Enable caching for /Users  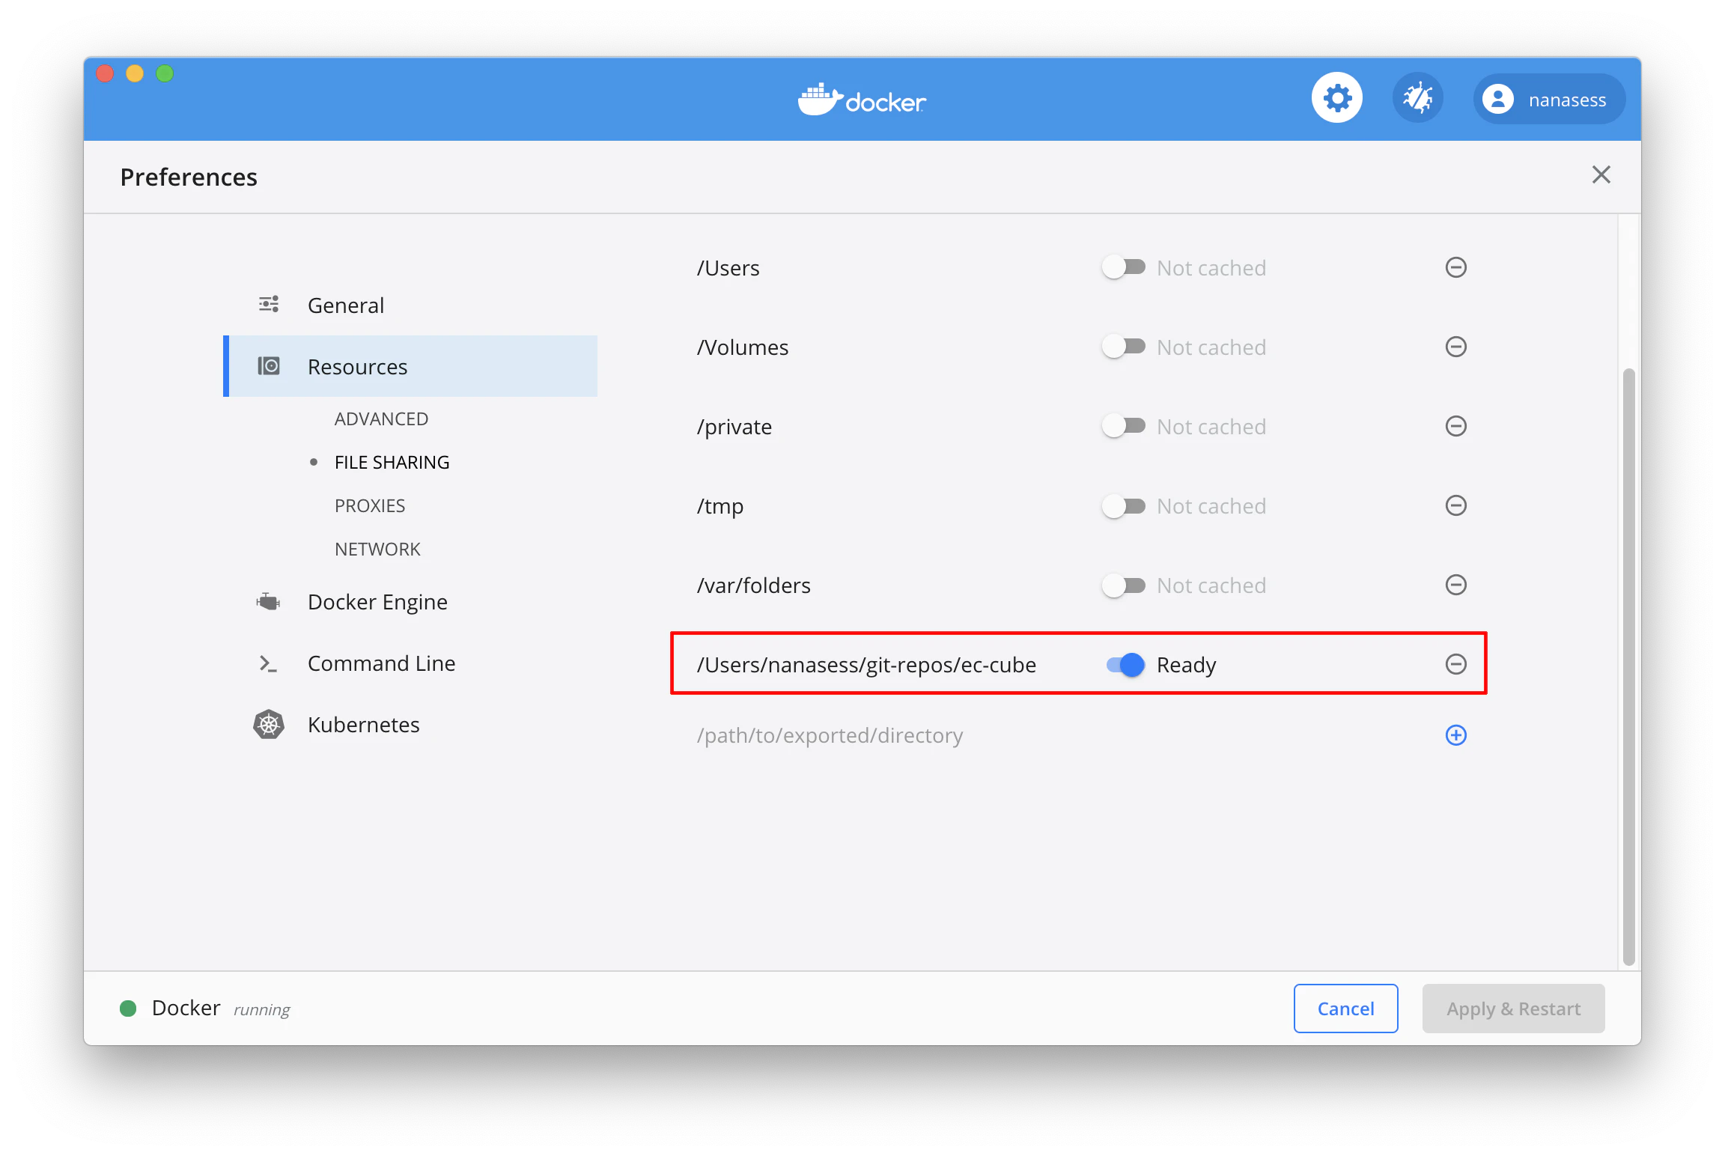point(1123,267)
